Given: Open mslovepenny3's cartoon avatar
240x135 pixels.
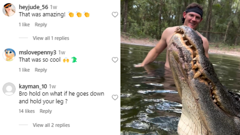Looking at the screenshot, I should click(9, 55).
